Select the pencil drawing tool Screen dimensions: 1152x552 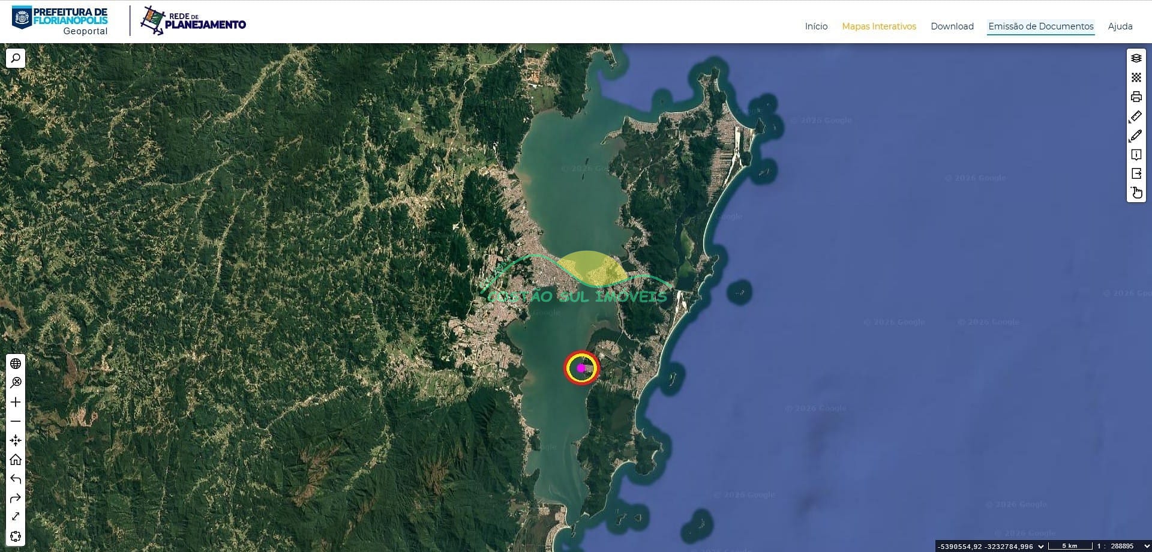tap(1136, 136)
